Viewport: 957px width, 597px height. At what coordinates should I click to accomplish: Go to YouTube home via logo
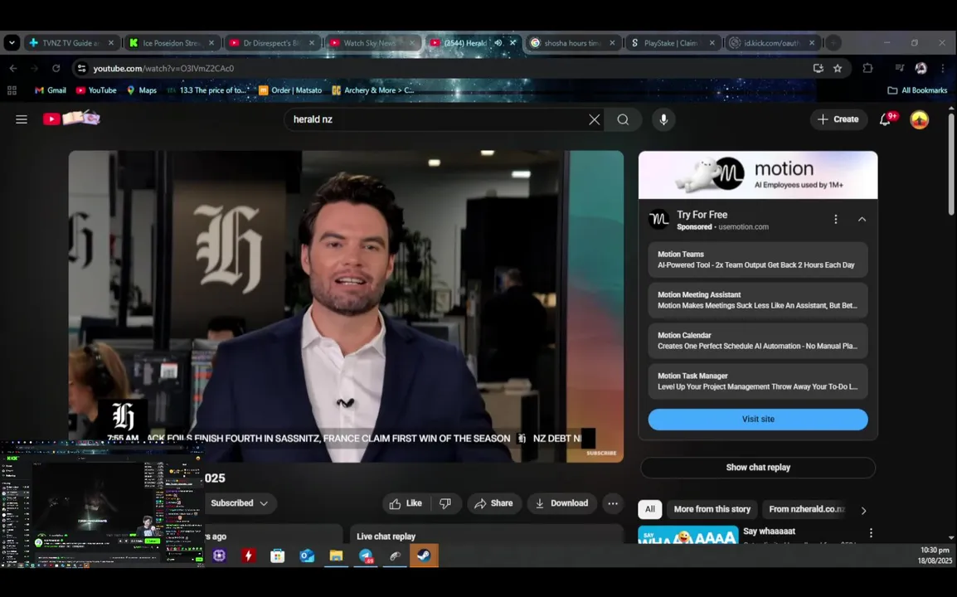pos(71,119)
